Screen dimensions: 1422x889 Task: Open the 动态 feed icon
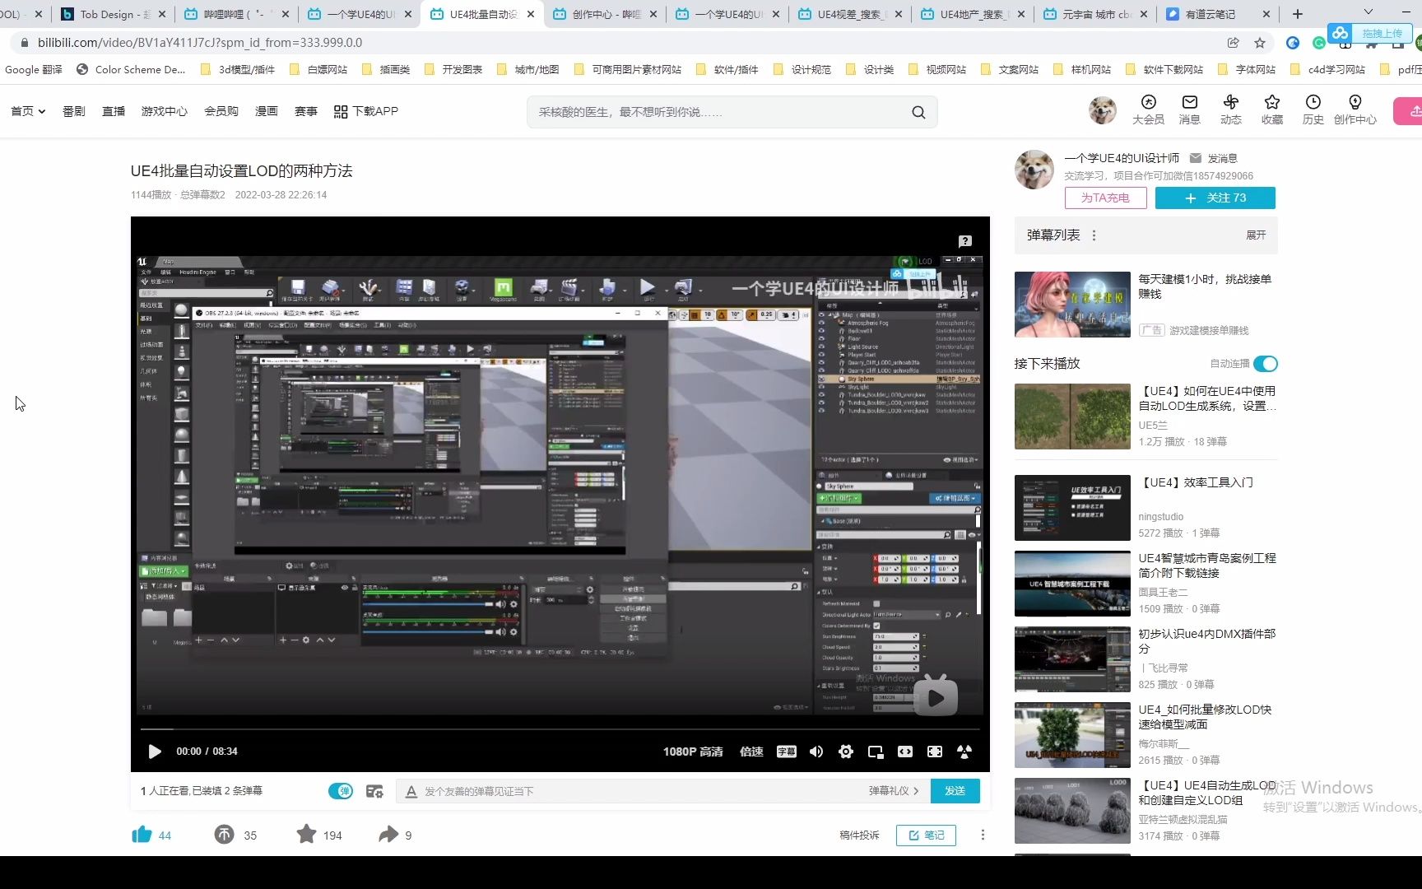[x=1231, y=109]
